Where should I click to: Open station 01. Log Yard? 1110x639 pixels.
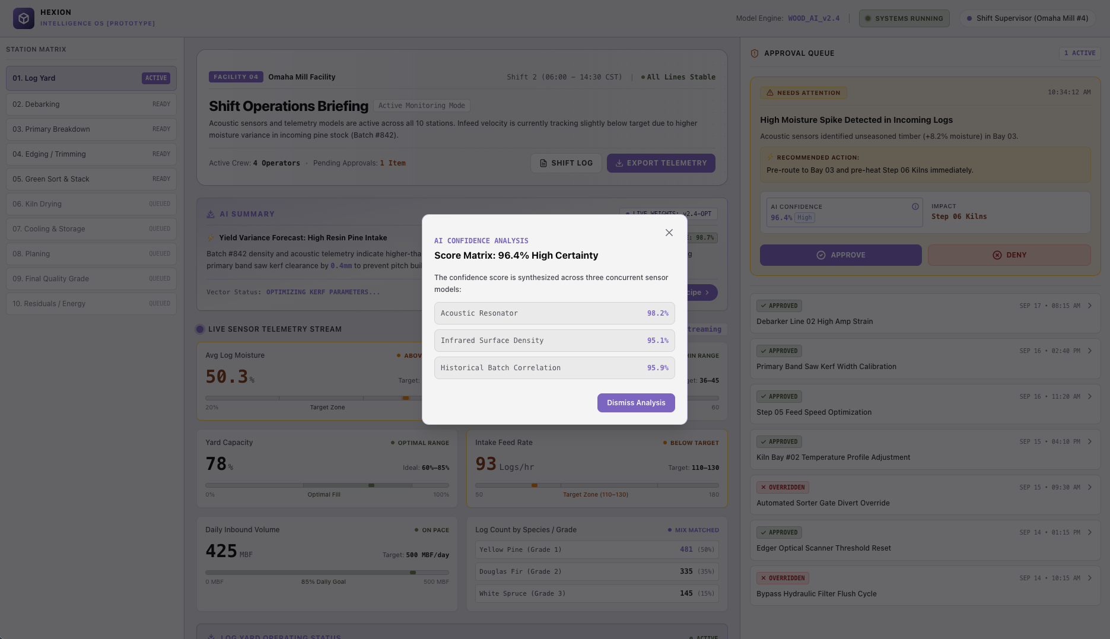point(91,78)
